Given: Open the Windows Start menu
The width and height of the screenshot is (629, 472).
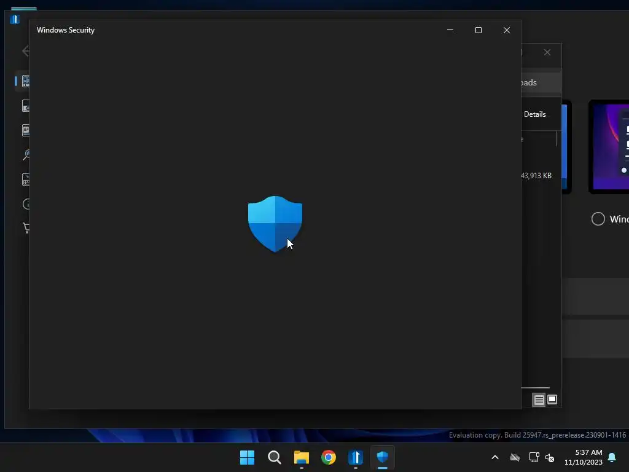Looking at the screenshot, I should [247, 457].
